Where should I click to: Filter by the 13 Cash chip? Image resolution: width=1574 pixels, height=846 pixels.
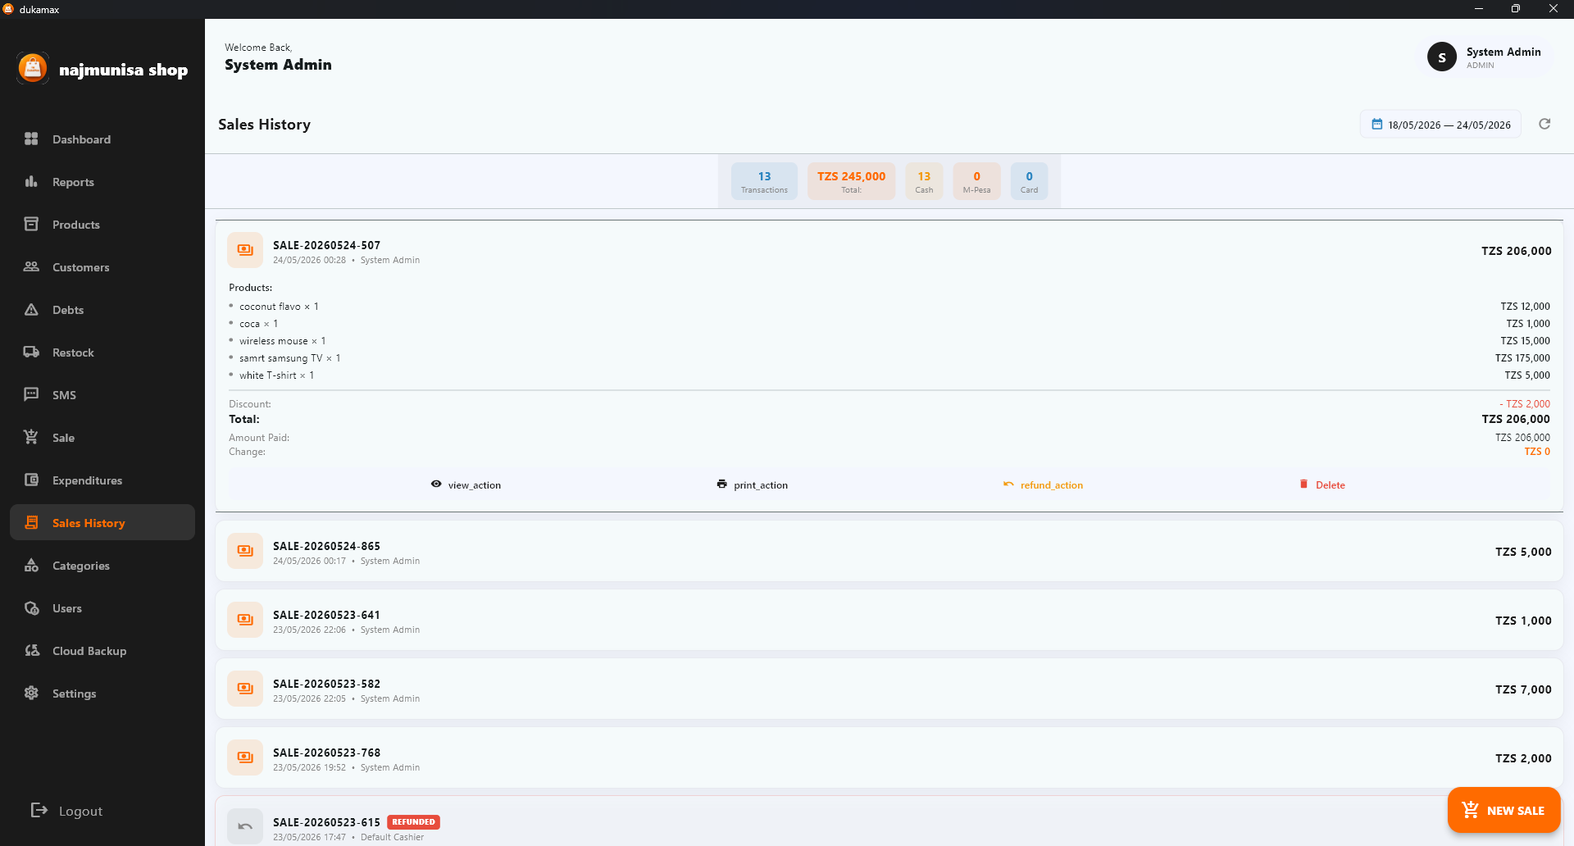pyautogui.click(x=924, y=181)
